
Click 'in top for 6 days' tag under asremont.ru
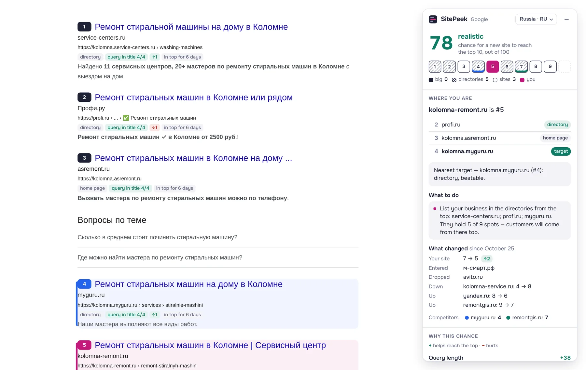tap(174, 188)
